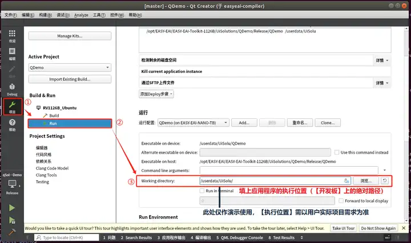This screenshot has width=411, height=243.
Task: Open the Edit menu
Action: [x=28, y=15]
